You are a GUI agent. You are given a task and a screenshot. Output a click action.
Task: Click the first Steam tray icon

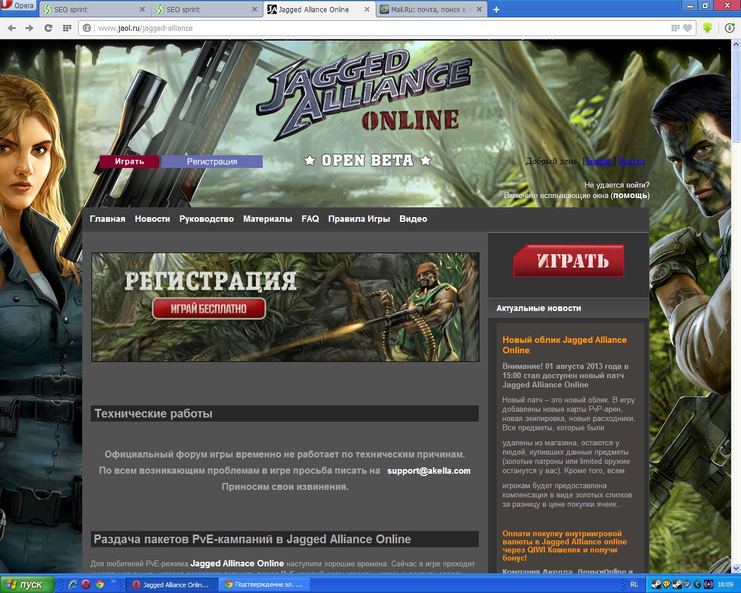click(x=656, y=585)
